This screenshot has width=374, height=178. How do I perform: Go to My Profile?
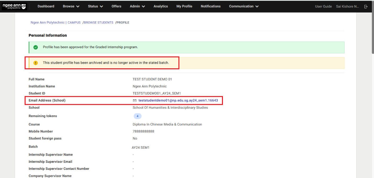click(x=184, y=6)
